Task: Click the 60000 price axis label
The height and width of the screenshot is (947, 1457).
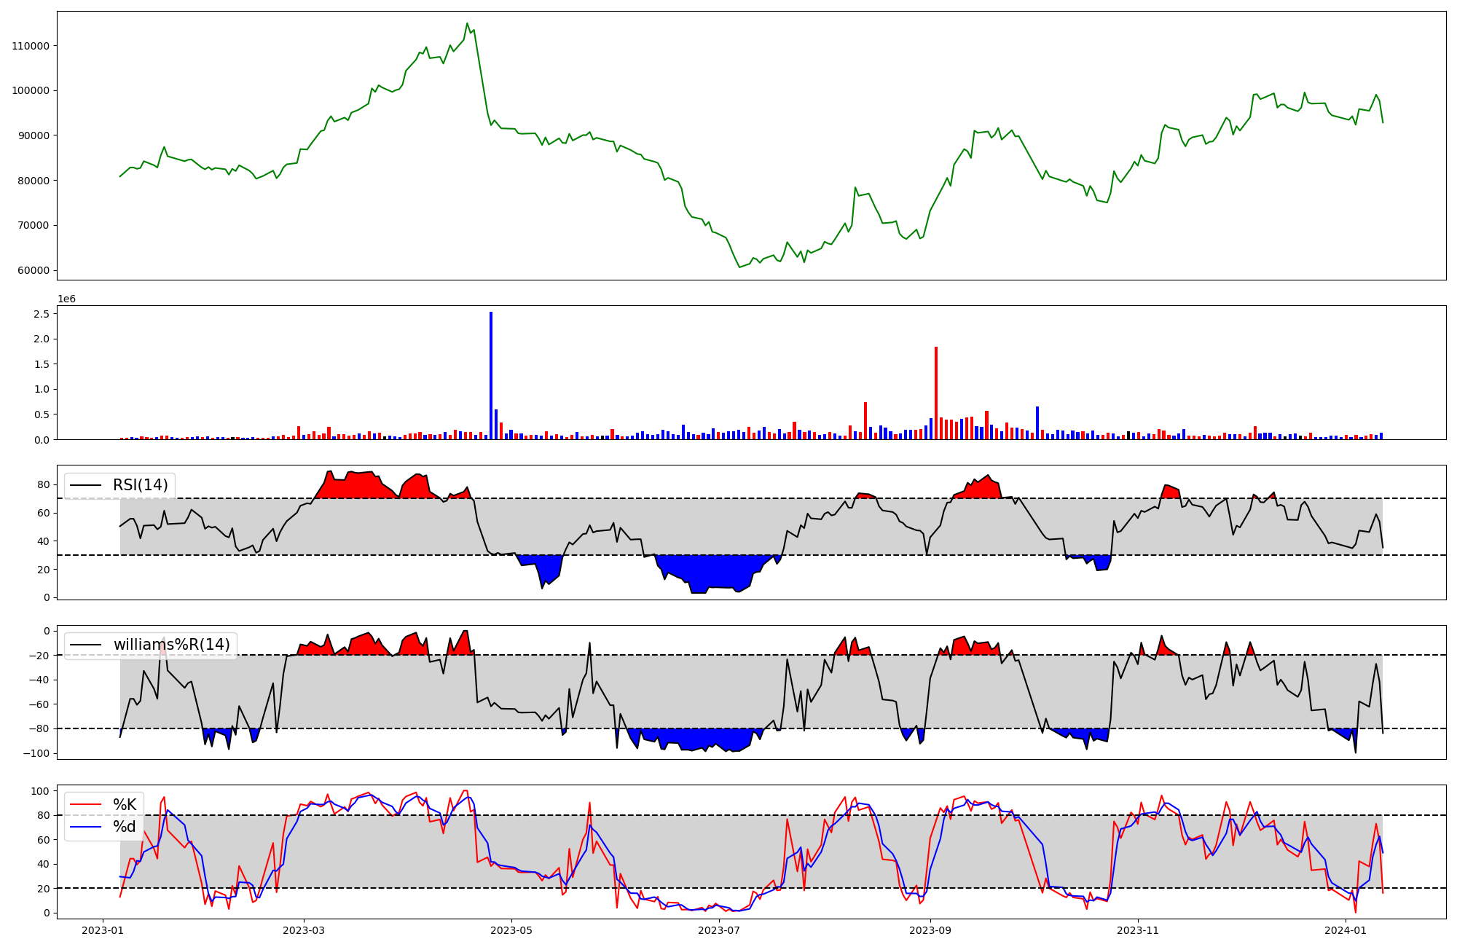Action: pos(33,270)
